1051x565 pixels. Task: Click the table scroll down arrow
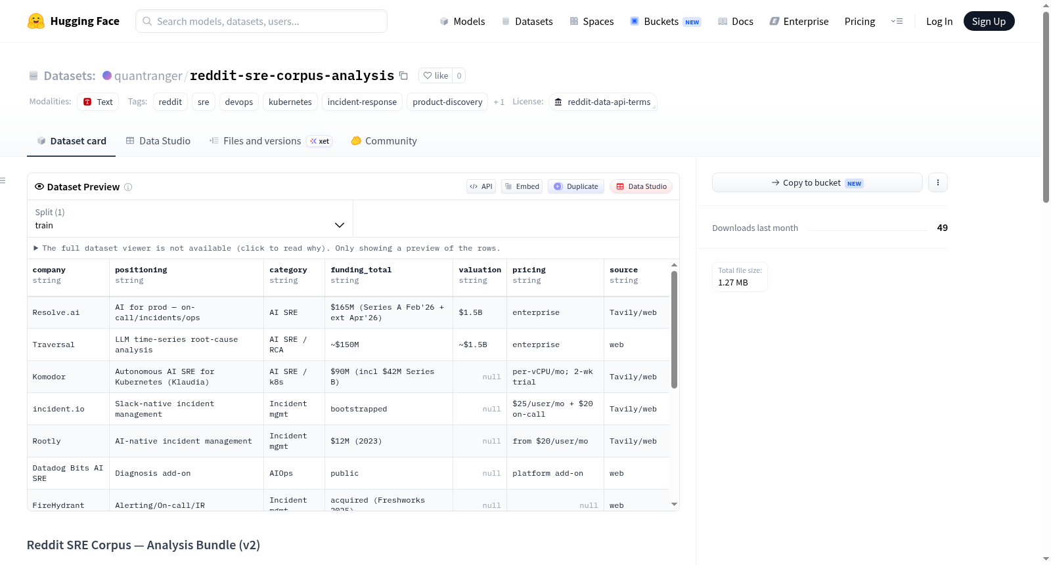click(x=674, y=504)
